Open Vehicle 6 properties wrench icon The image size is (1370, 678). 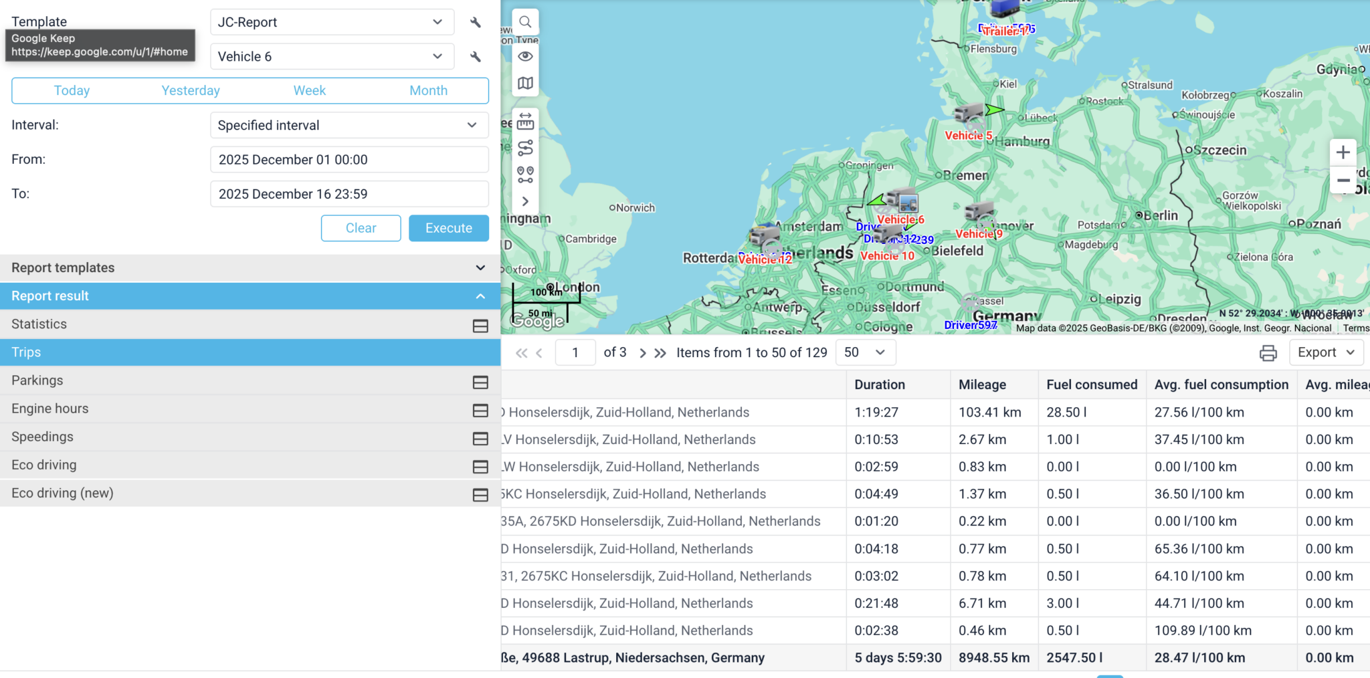click(x=476, y=57)
